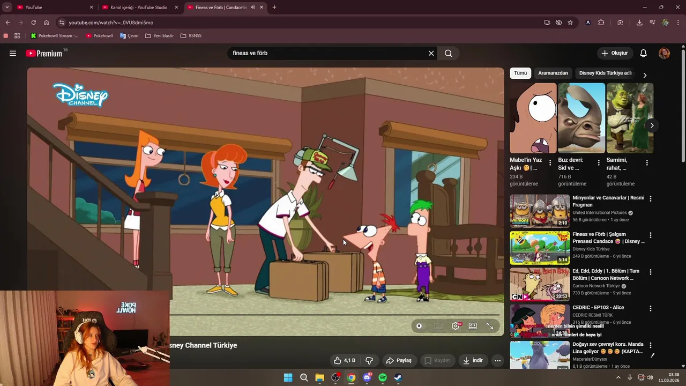Clear the search text with the X
The image size is (686, 386).
click(x=431, y=53)
